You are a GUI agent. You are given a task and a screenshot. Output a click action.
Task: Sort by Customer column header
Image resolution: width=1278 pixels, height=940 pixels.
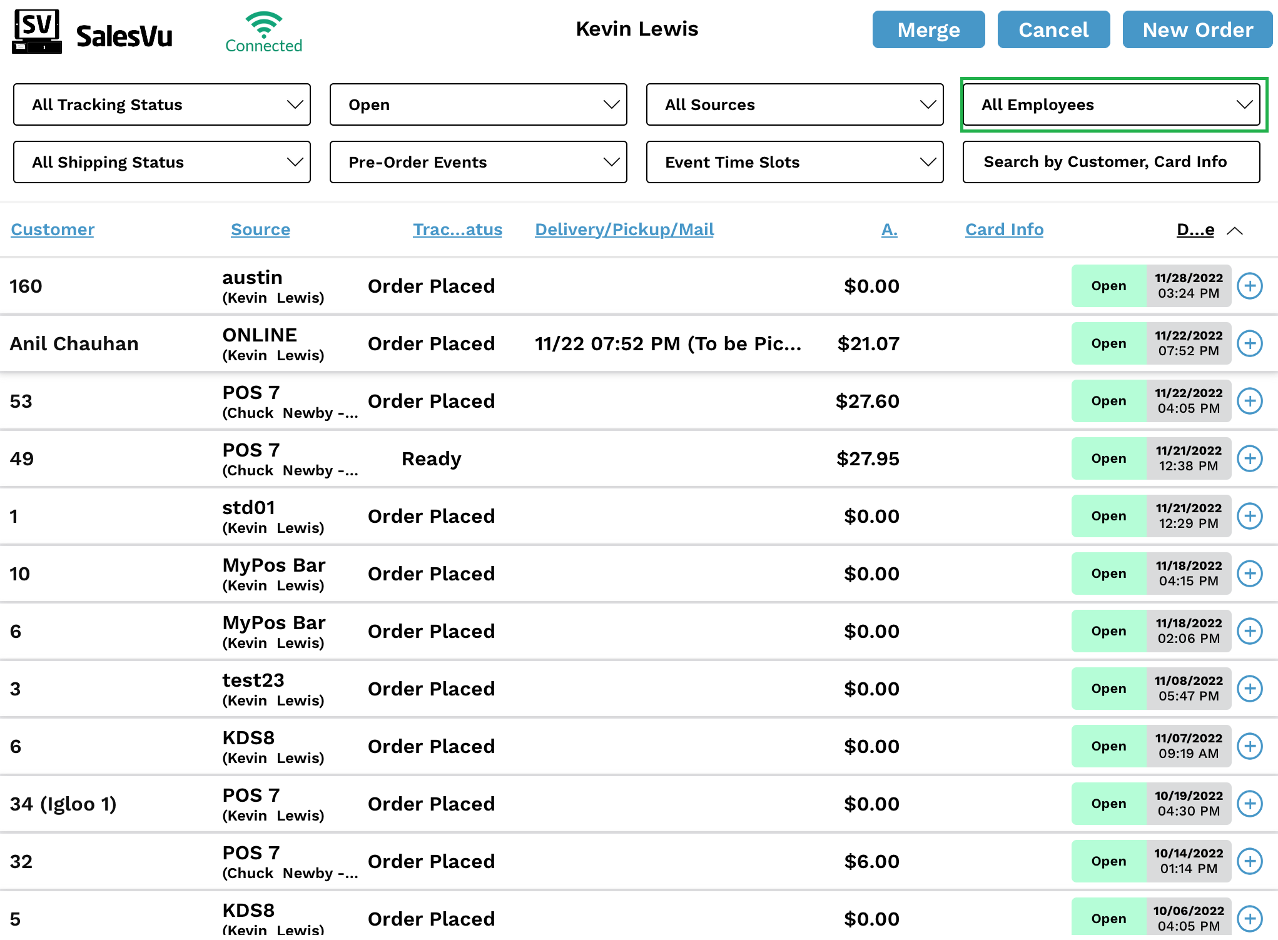click(x=53, y=230)
